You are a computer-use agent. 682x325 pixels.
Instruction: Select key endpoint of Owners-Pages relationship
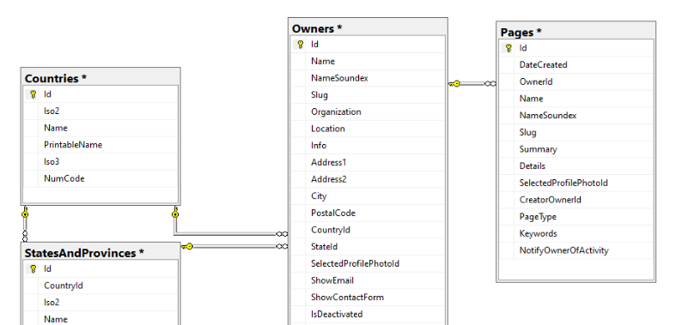coord(454,83)
